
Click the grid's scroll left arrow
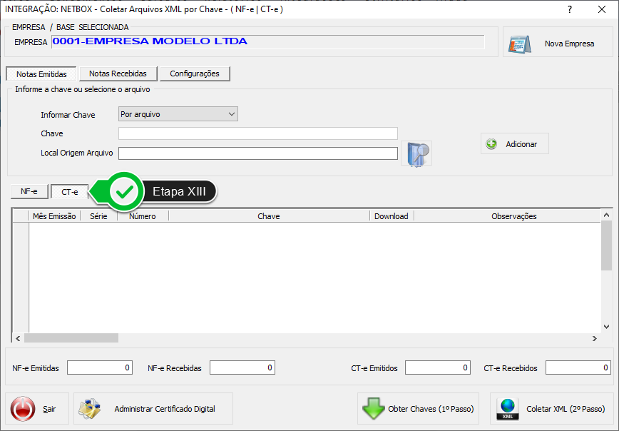[18, 338]
